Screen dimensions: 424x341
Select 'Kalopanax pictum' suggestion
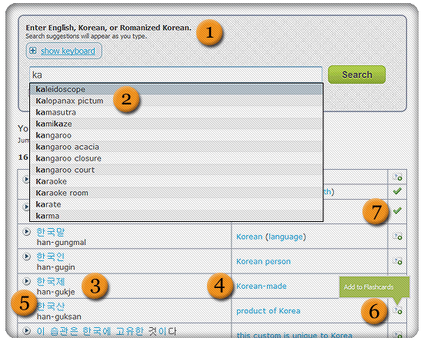176,101
